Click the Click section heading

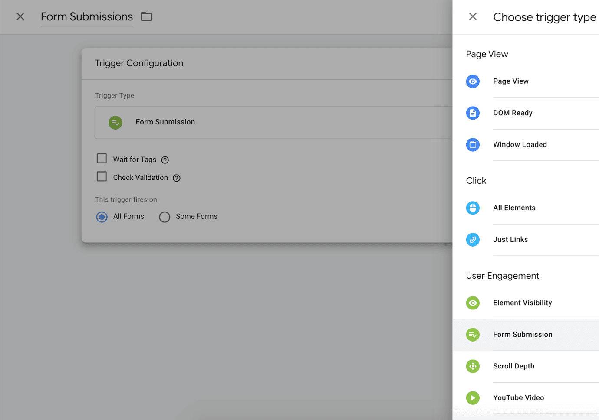coord(476,181)
